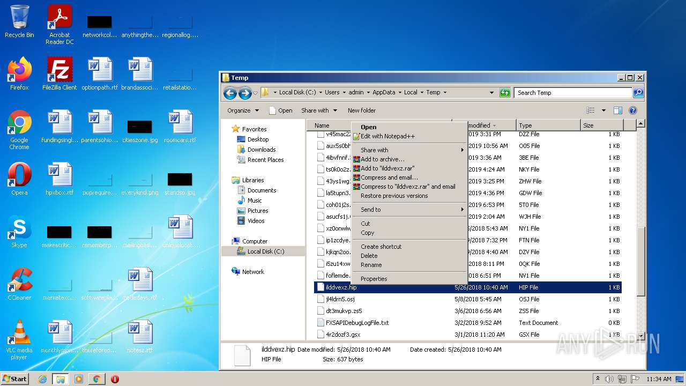Click Chrome icon in taskbar
686x386 pixels.
pos(96,379)
